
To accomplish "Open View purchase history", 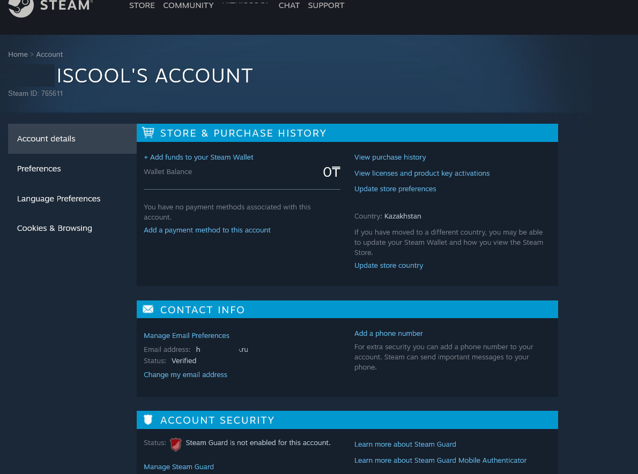I will 390,157.
